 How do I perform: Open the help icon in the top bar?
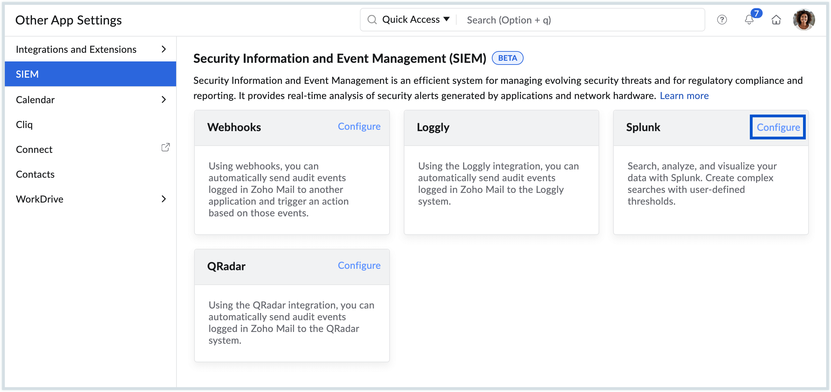(722, 20)
